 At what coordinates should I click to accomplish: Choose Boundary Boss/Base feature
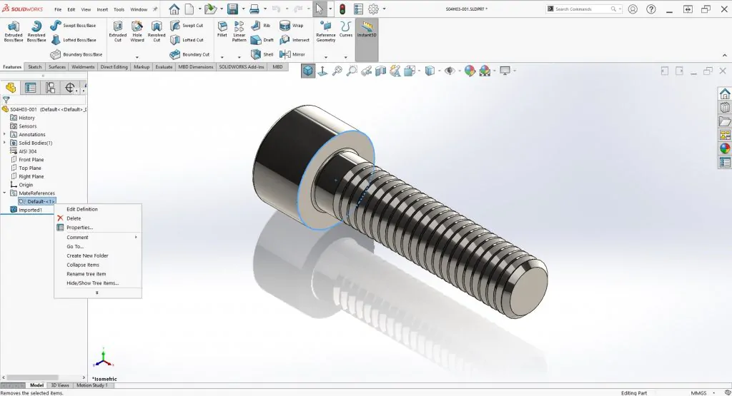[76, 54]
